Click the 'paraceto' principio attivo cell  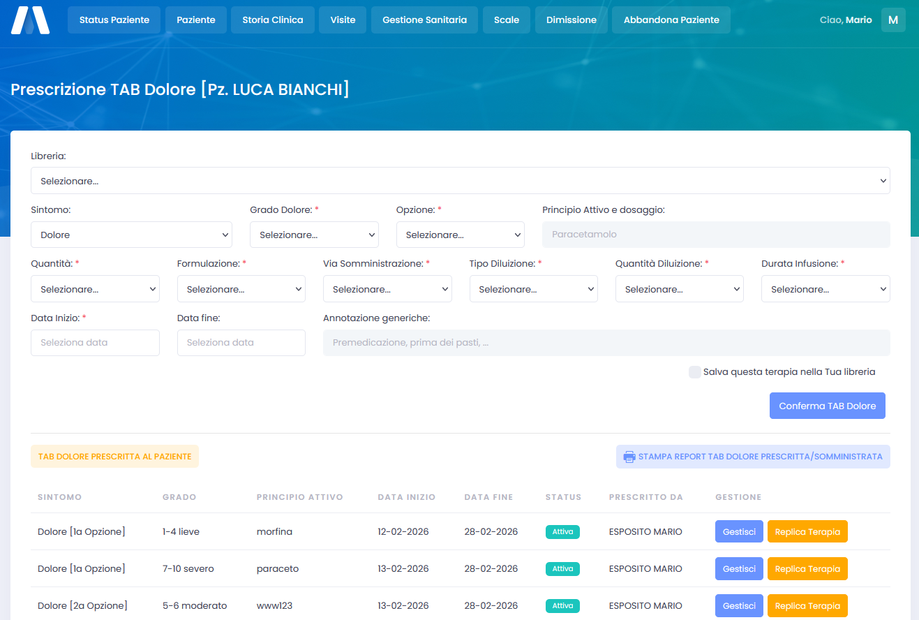point(278,569)
